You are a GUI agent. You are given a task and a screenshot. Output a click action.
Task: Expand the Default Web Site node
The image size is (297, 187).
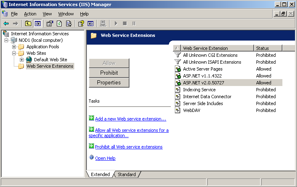22,60
